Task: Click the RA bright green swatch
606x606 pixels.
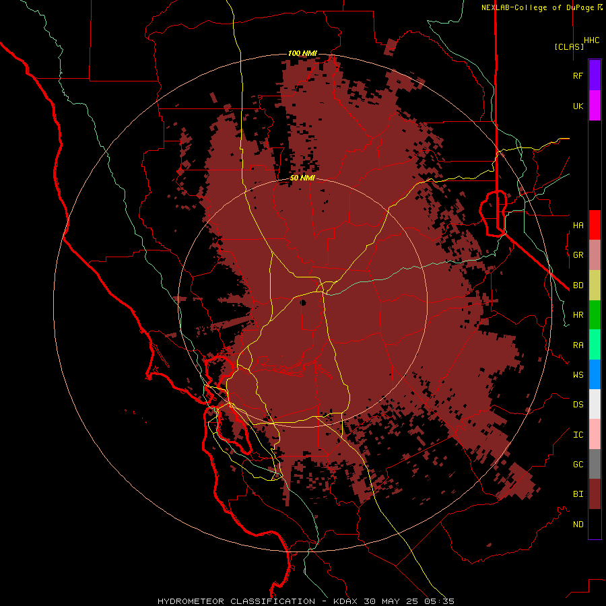Action: coord(595,345)
